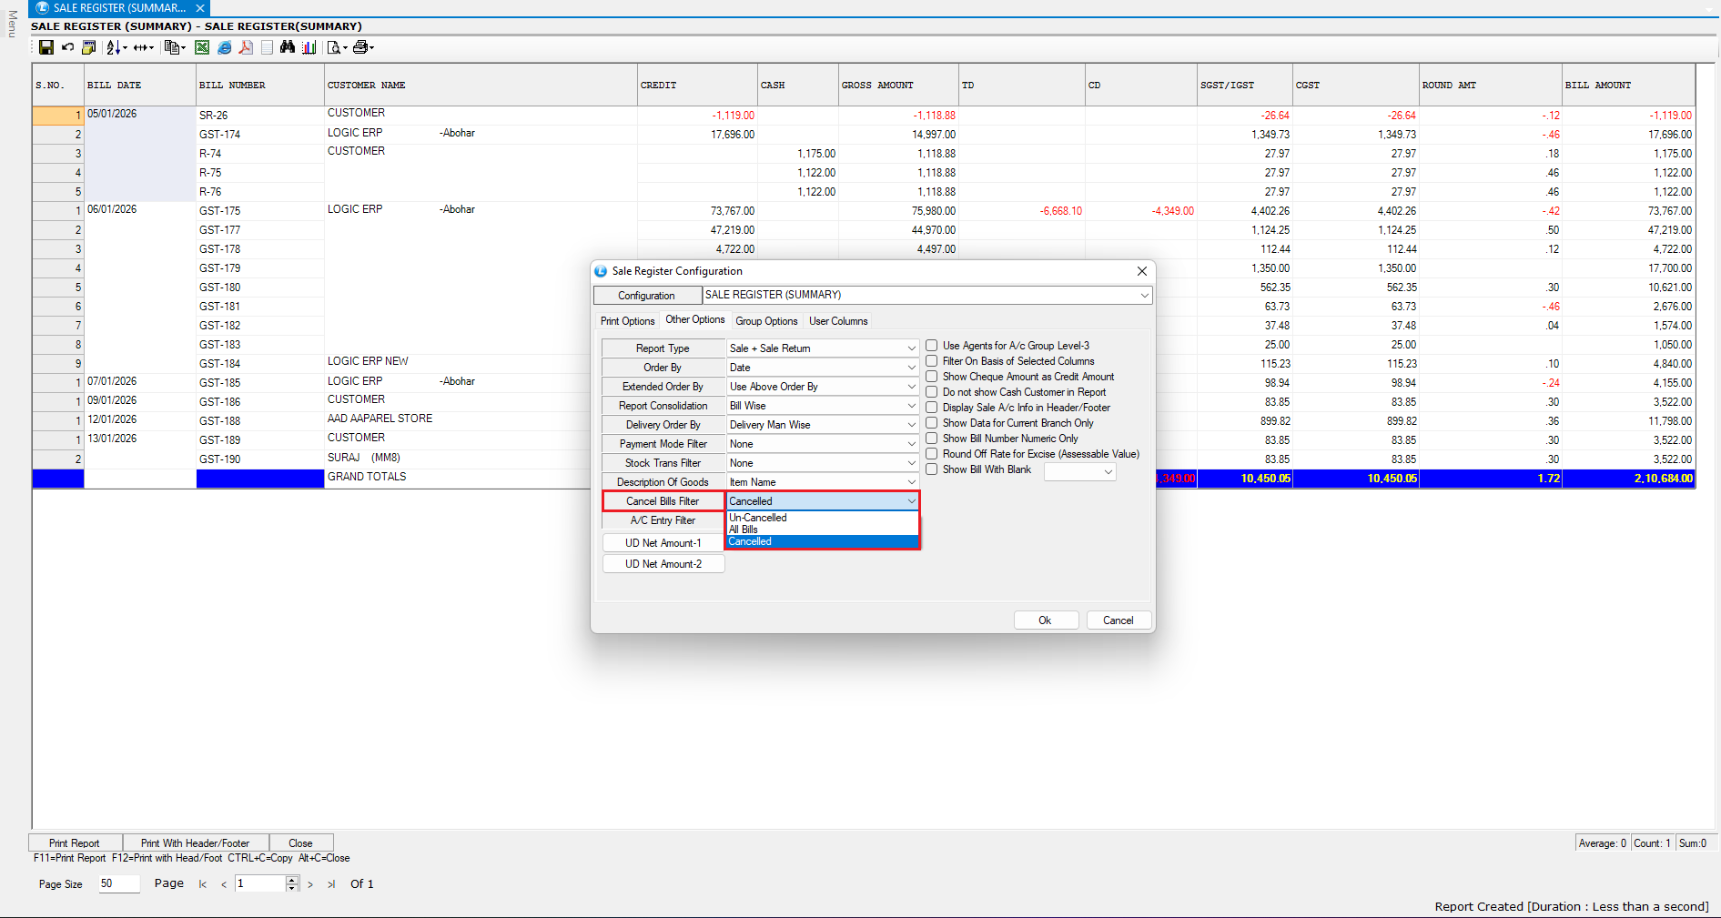
Task: Click the Page Size input field
Action: 118,883
